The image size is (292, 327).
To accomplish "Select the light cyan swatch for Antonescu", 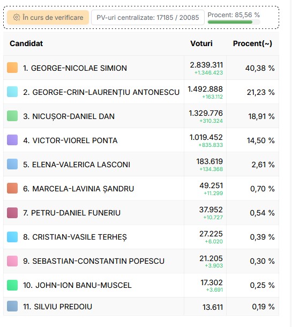I will click(x=12, y=92).
